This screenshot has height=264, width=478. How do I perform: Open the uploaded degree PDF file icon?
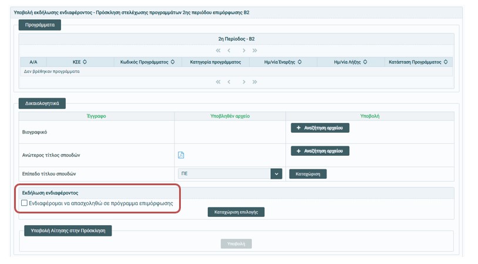181,155
